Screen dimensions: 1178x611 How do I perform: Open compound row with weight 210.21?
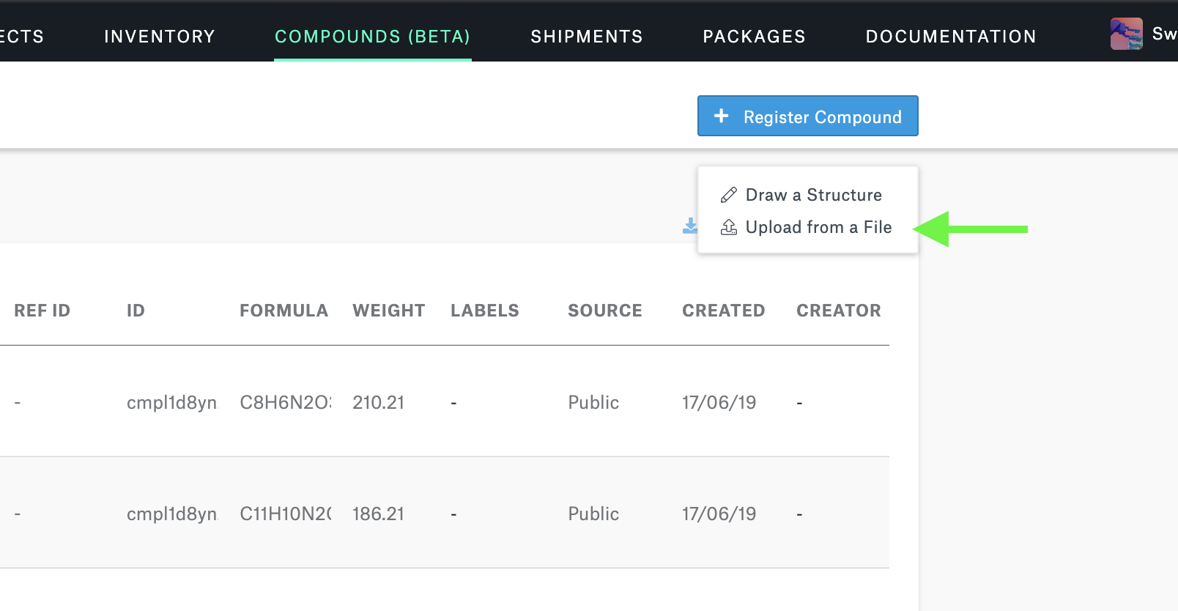tap(378, 402)
